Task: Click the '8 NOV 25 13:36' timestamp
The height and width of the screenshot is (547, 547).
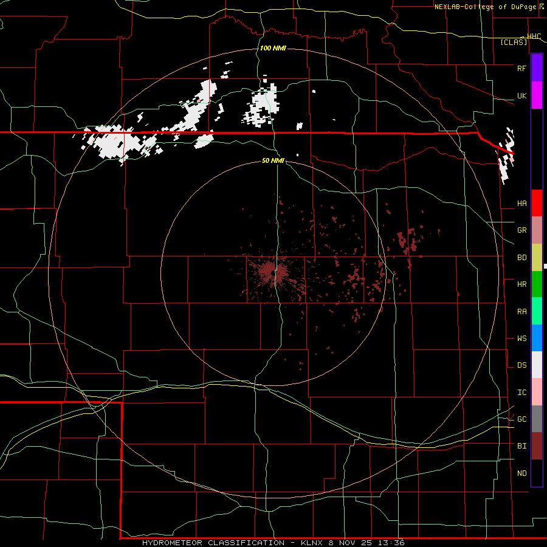Action: [366, 543]
